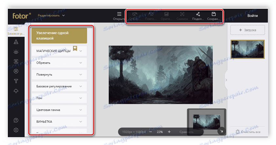This screenshot has height=145, width=276.
Task: Zoom in with the plus button
Action: point(169,132)
